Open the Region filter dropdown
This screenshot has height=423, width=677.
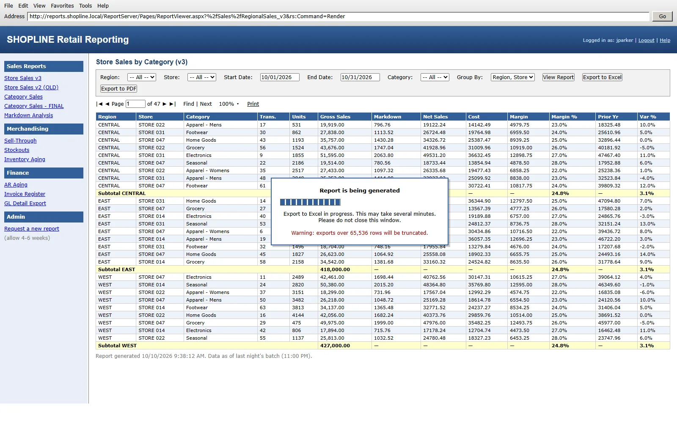coord(142,77)
